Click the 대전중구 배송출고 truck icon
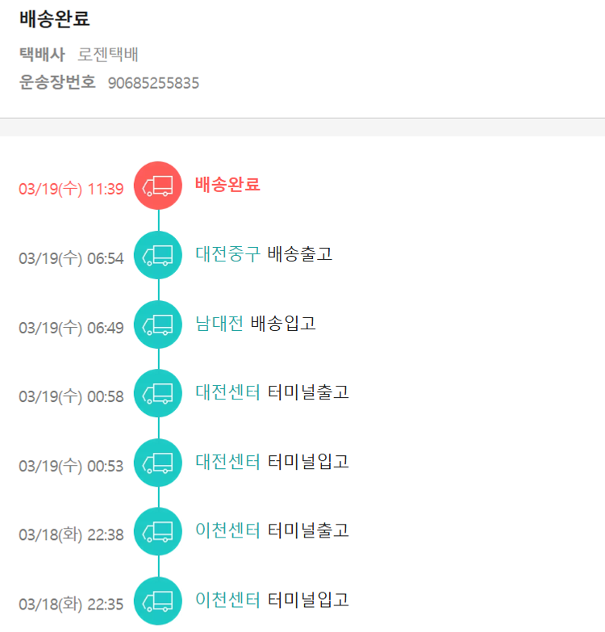Image resolution: width=605 pixels, height=632 pixels. (158, 255)
